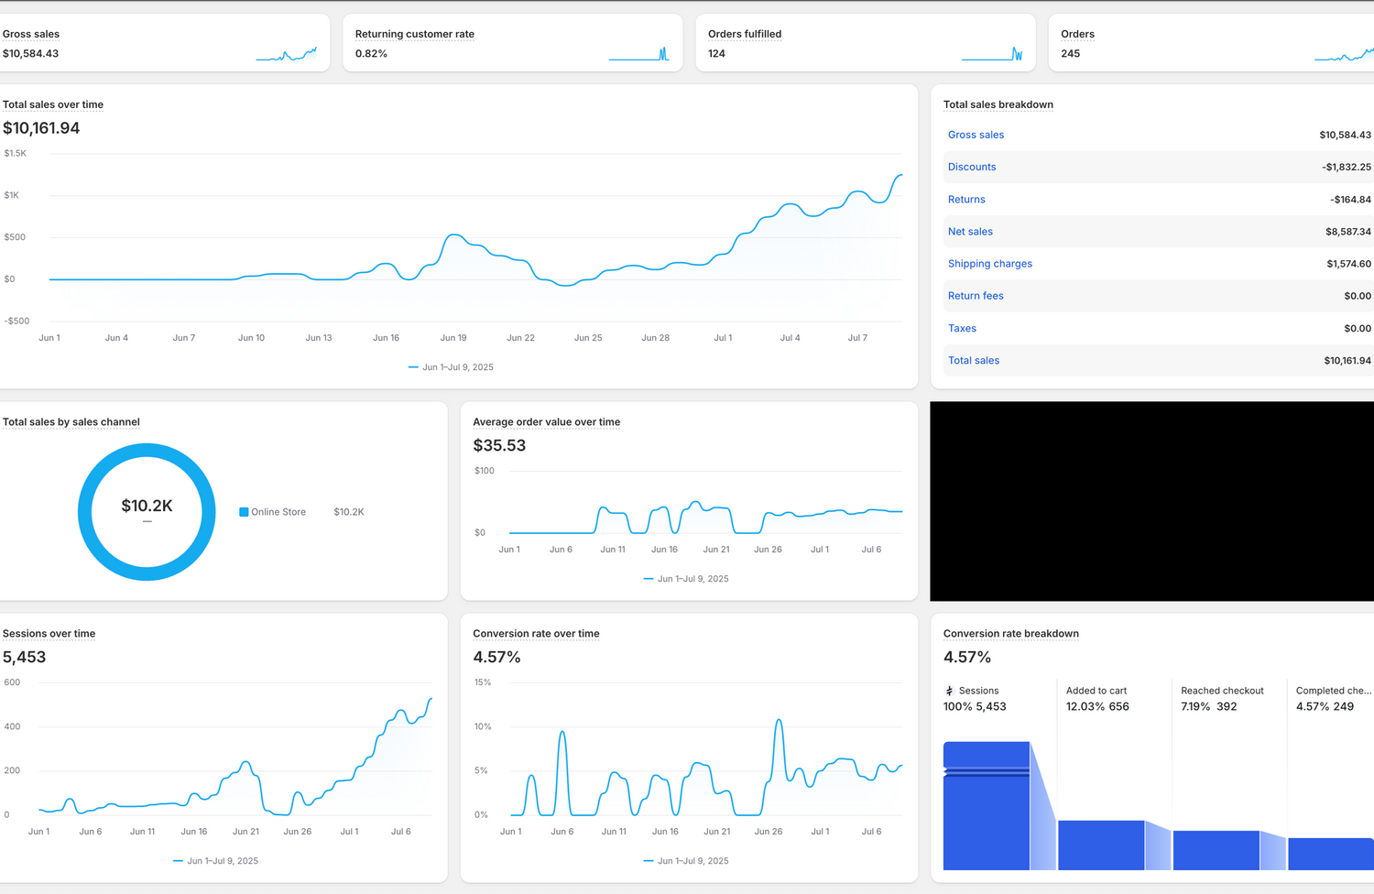Viewport: 1374px width, 894px height.
Task: Click the Sessions icon in conversion breakdown
Action: click(x=949, y=691)
